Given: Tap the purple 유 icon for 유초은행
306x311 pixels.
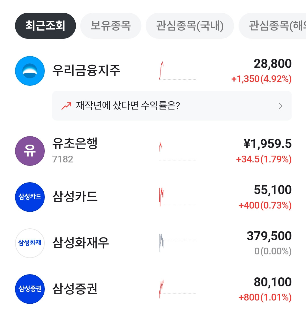Looking at the screenshot, I should [30, 151].
